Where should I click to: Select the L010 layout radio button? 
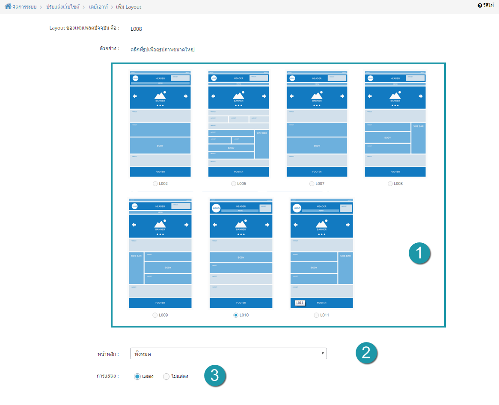[x=236, y=315]
